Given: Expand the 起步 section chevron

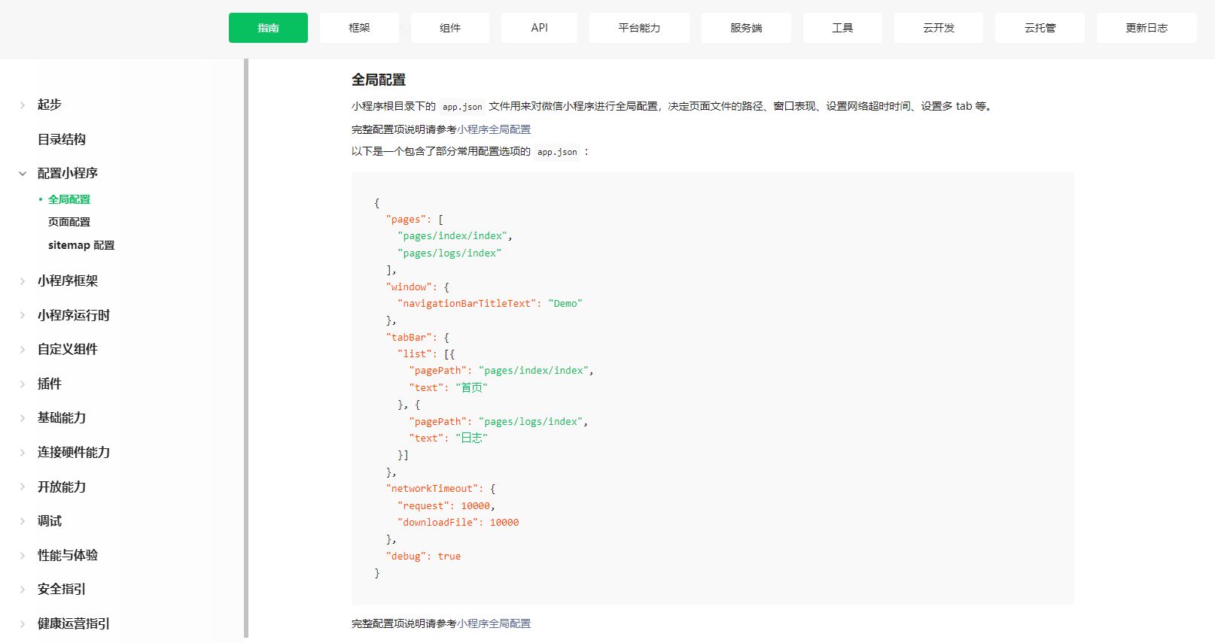Looking at the screenshot, I should (23, 105).
